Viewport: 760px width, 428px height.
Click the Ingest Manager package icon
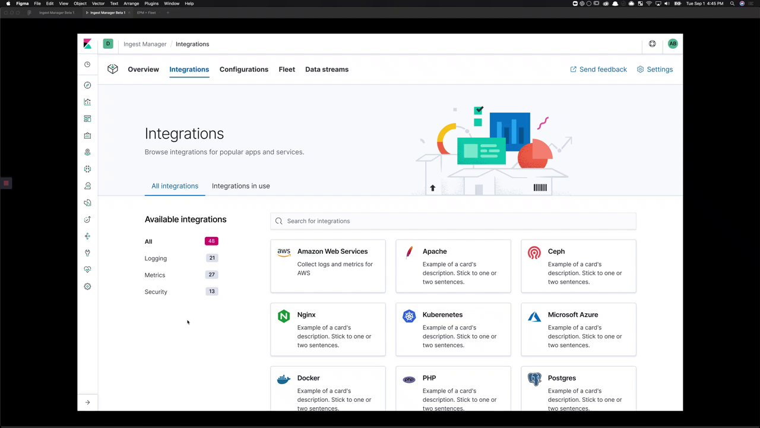tap(112, 69)
